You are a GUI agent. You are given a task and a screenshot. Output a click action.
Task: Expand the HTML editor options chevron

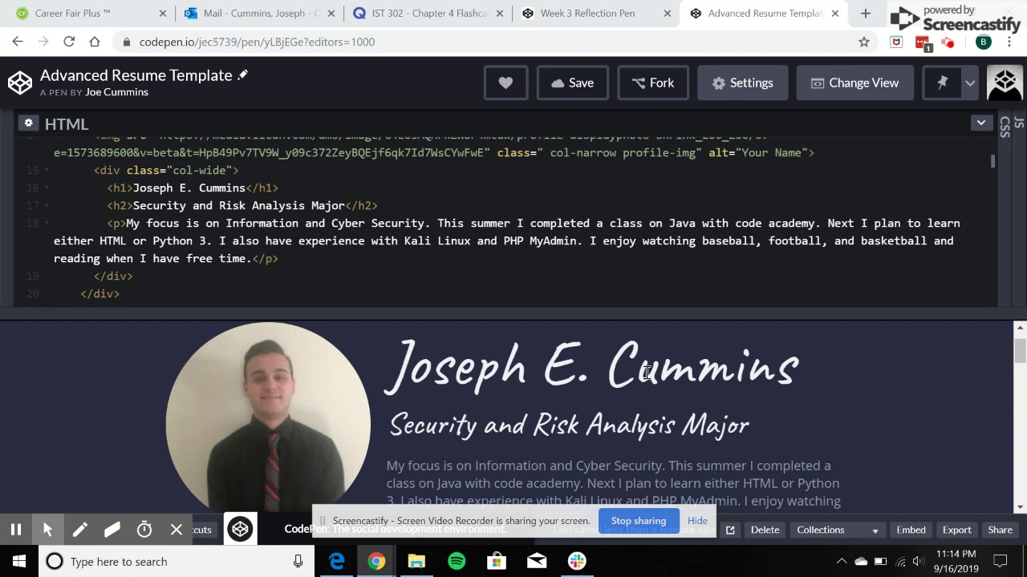(980, 123)
